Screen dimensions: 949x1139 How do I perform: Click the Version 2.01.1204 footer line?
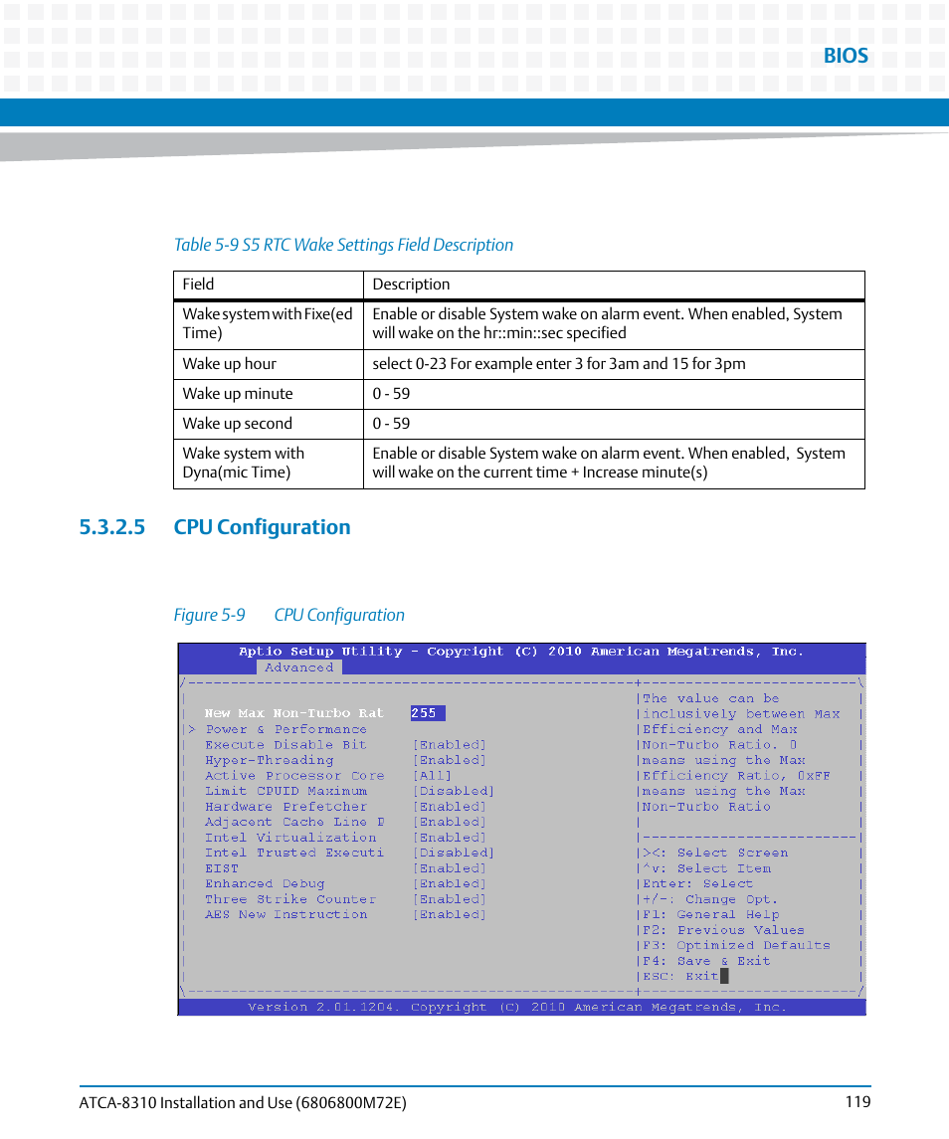pos(517,1007)
